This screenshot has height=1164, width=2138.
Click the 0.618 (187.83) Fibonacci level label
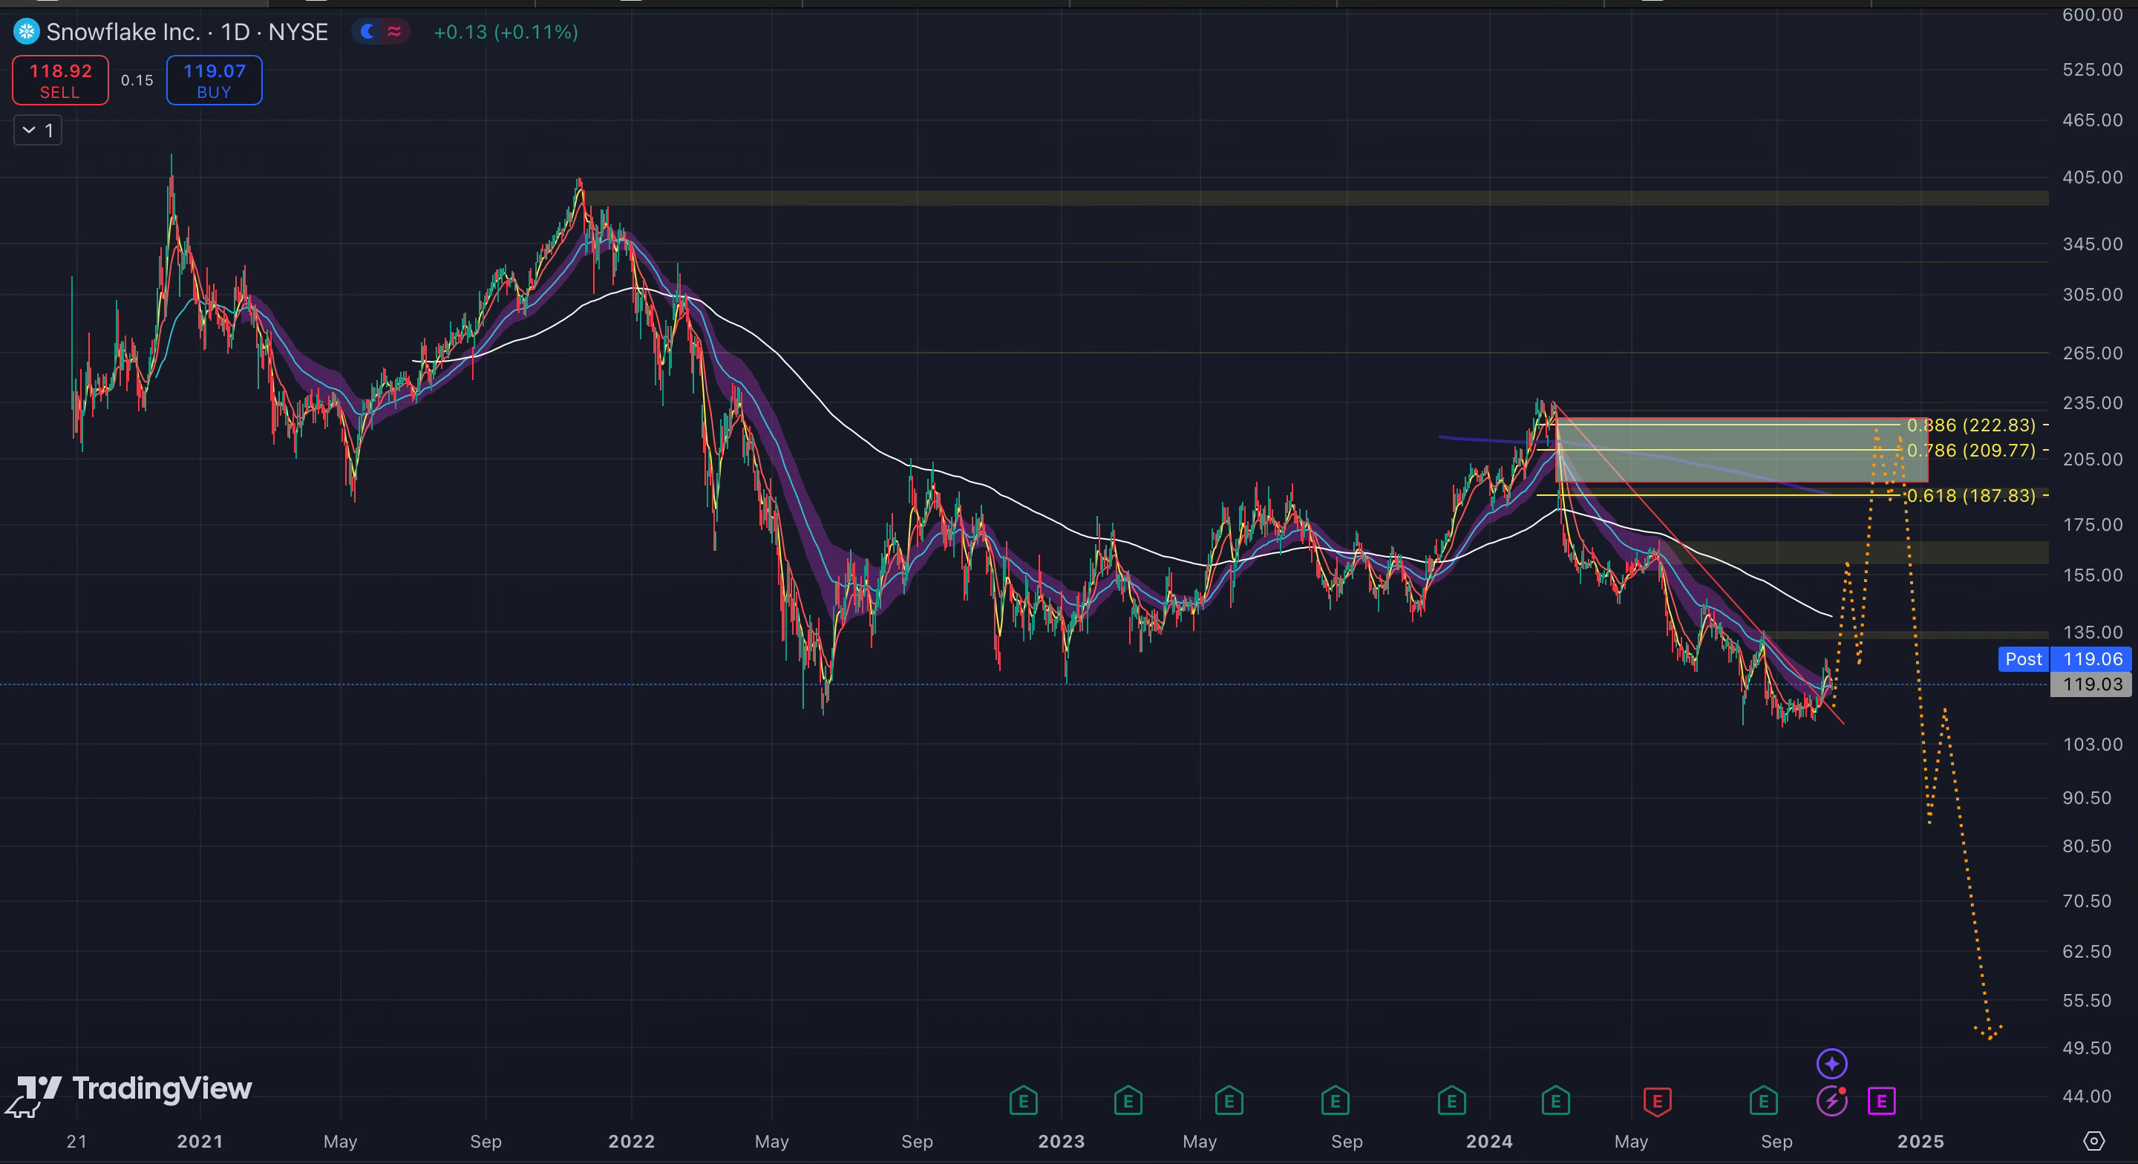pyautogui.click(x=1971, y=496)
